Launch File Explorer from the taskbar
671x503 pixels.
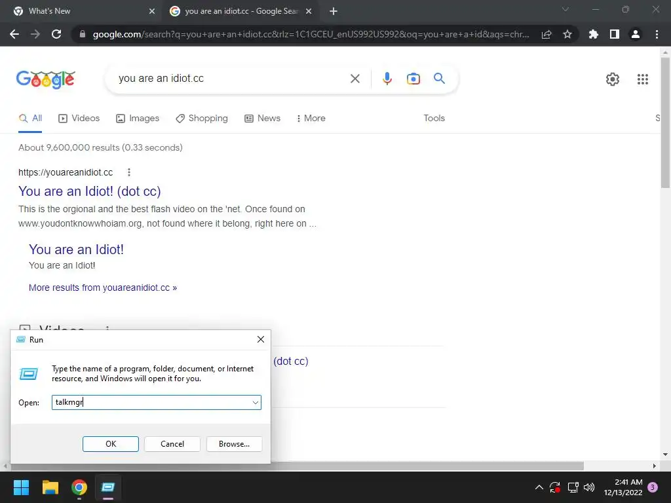(50, 487)
